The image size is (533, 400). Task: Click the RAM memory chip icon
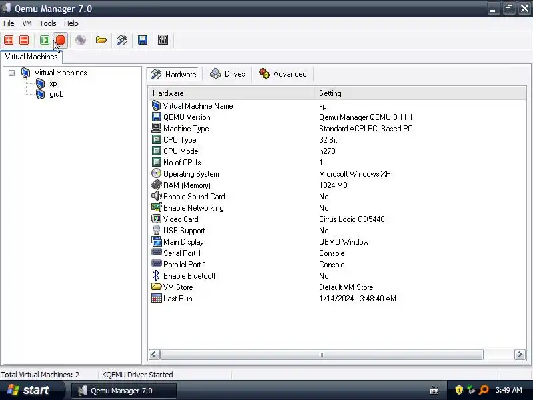(x=157, y=185)
